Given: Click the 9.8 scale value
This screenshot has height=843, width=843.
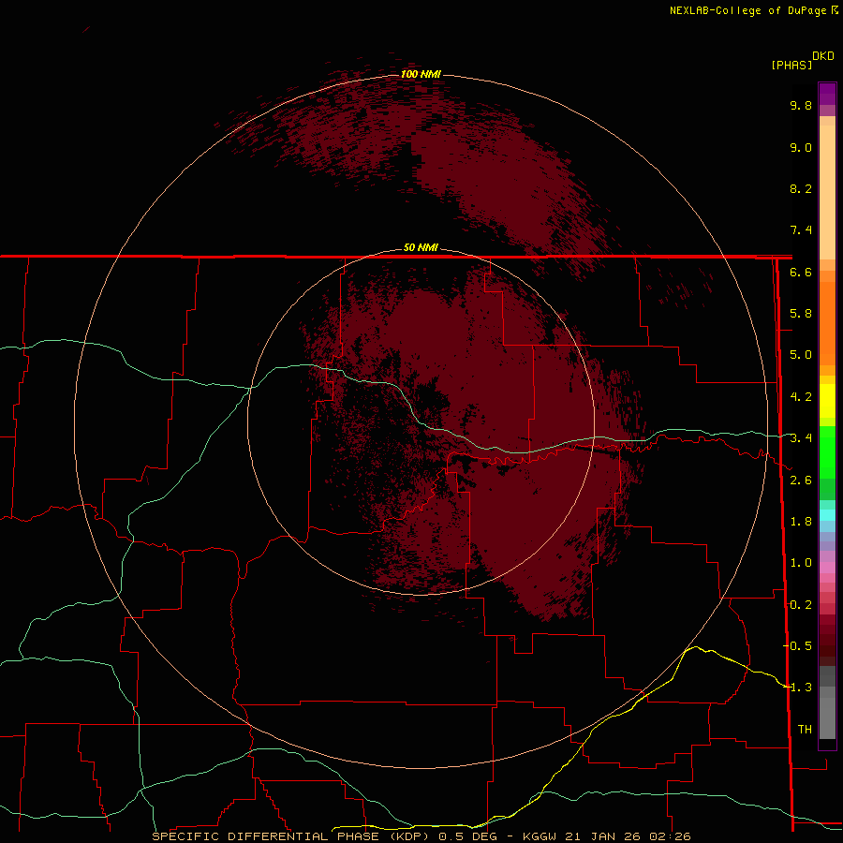Looking at the screenshot, I should point(801,105).
